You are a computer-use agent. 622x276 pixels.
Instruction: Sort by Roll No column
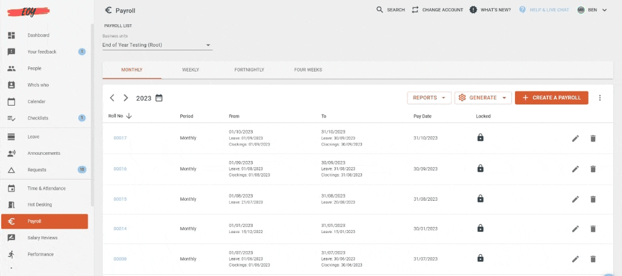[120, 116]
